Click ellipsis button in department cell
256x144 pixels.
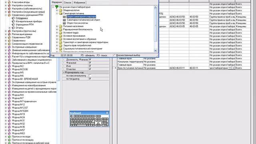point(230,68)
